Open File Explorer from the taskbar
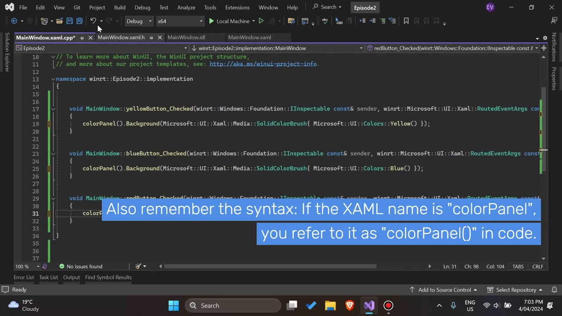Screen dimensions: 562x316 pos(331,305)
